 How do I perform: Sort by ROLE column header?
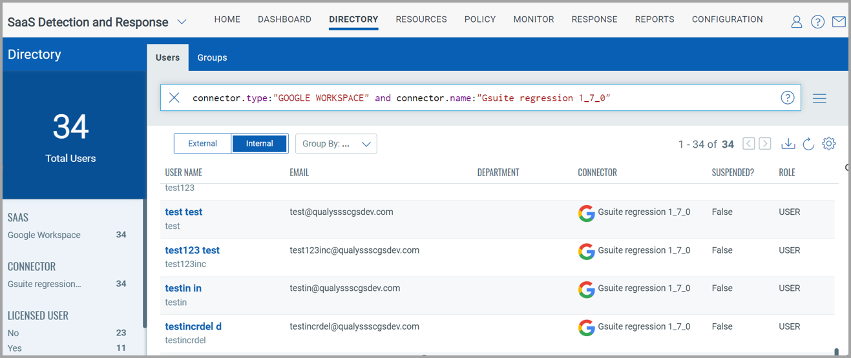pos(787,172)
